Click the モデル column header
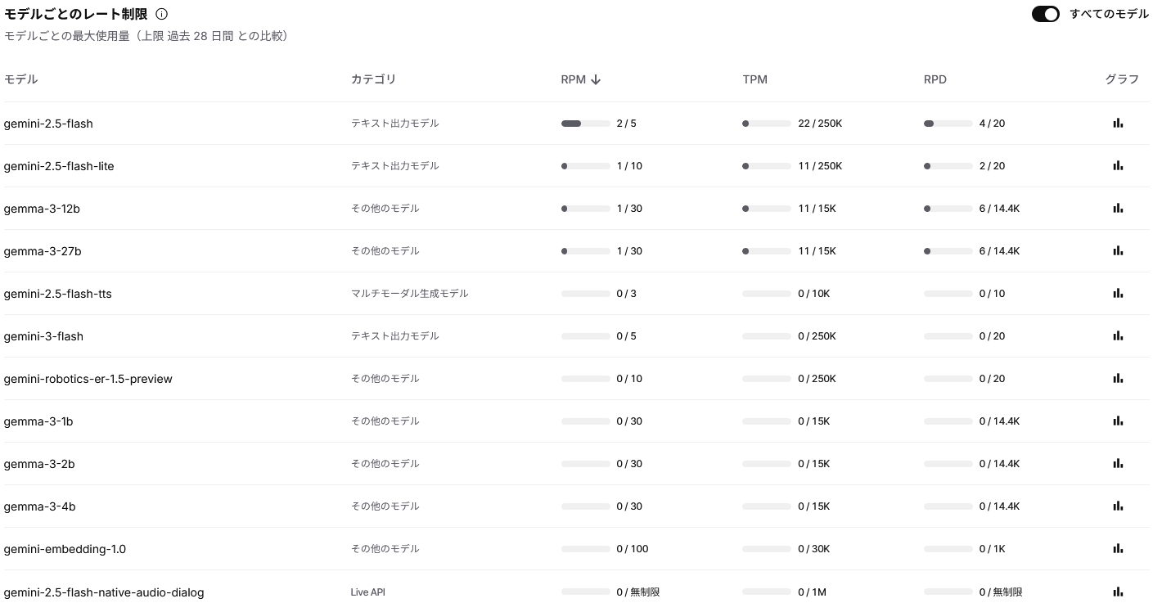 coord(20,79)
